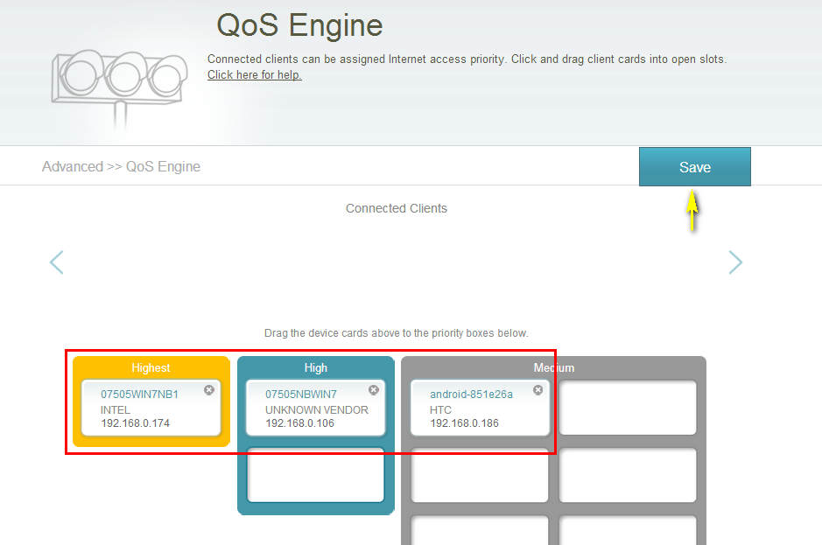Save the QoS settings

[694, 167]
